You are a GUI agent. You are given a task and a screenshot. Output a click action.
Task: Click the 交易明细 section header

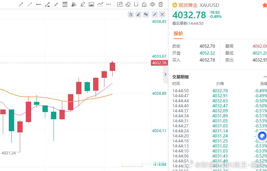click(181, 77)
